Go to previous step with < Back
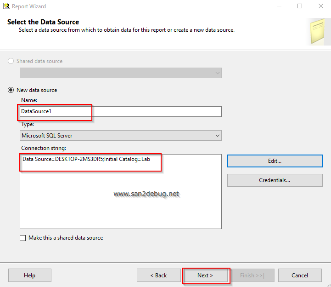Image resolution: width=331 pixels, height=287 pixels. coord(158,276)
